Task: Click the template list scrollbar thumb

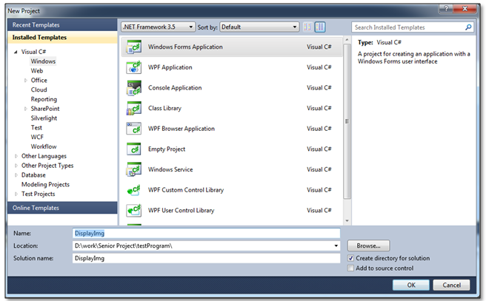Action: click(347, 121)
